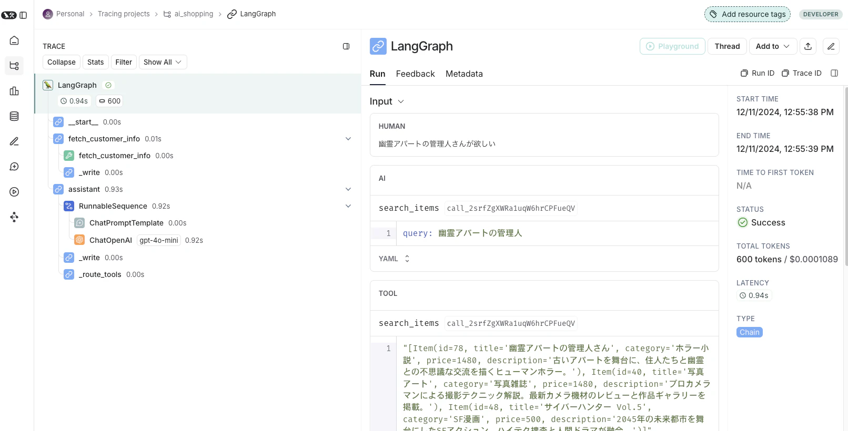
Task: Click the share/upload icon button
Action: [x=808, y=46]
